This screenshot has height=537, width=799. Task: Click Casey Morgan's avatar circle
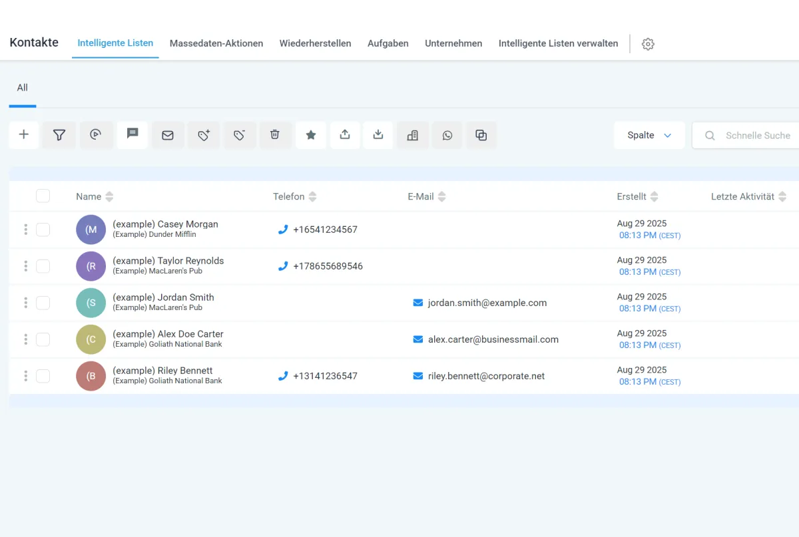pyautogui.click(x=91, y=230)
